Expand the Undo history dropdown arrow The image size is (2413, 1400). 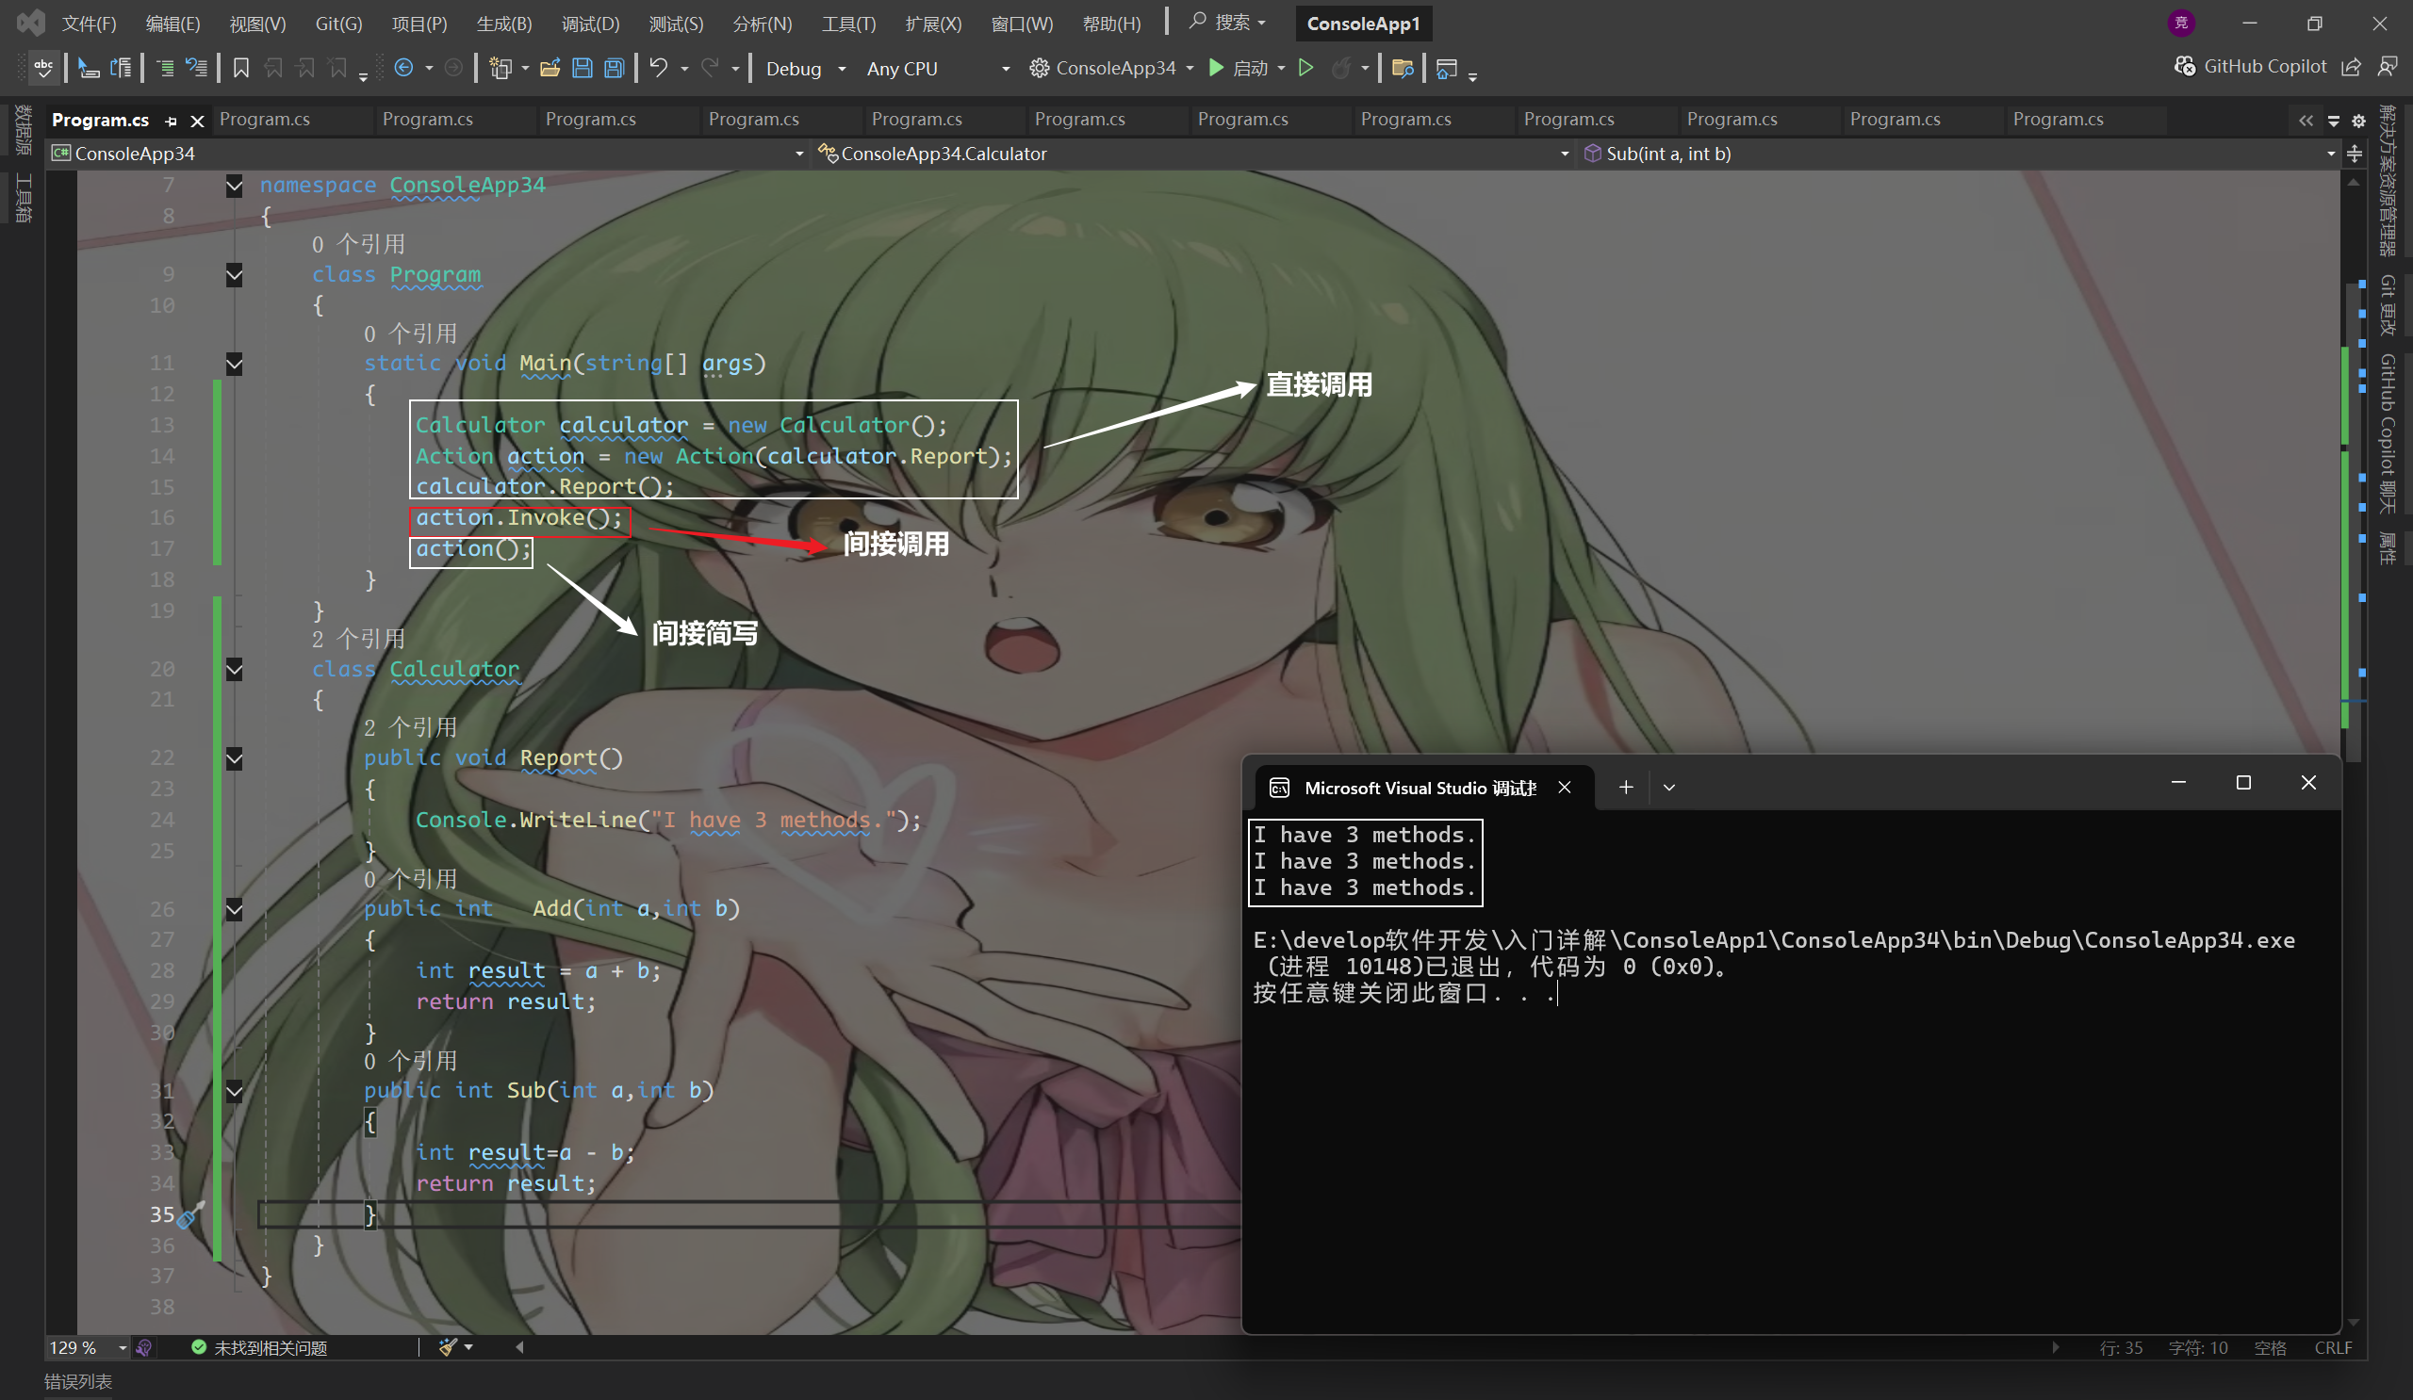[x=683, y=68]
